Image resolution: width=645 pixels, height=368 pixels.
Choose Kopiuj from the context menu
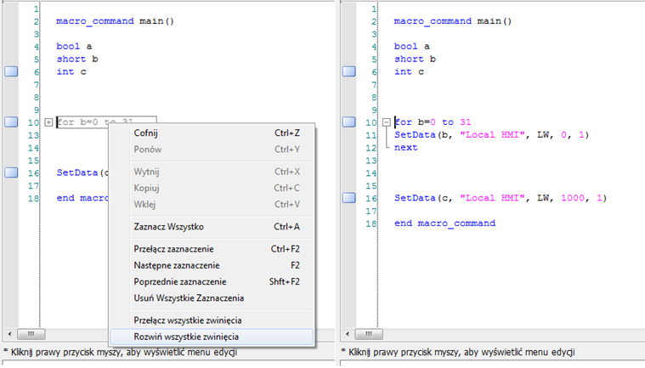pyautogui.click(x=212, y=189)
